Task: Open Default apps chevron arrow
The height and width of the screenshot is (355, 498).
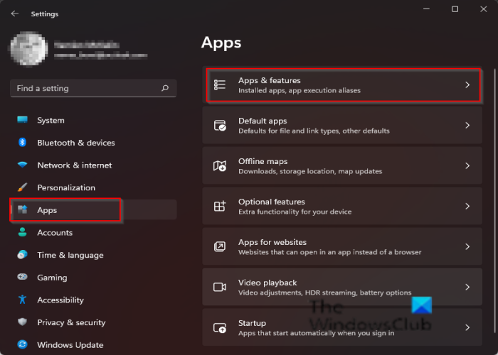Action: click(467, 126)
